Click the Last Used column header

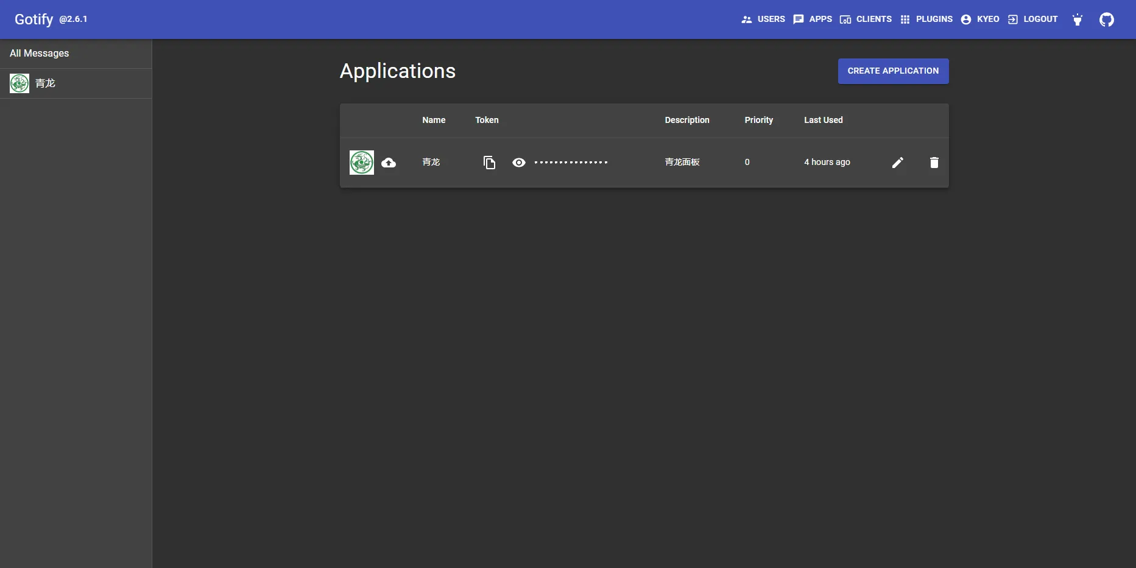coord(824,120)
